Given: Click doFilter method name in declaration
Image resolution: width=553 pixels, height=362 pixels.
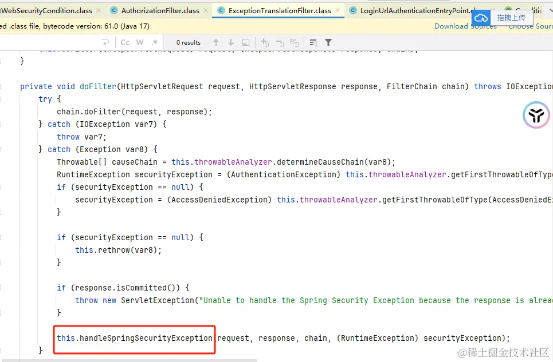Looking at the screenshot, I should [x=97, y=86].
